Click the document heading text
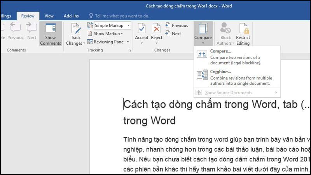Viewport: 311px width, 175px height. (x=216, y=112)
